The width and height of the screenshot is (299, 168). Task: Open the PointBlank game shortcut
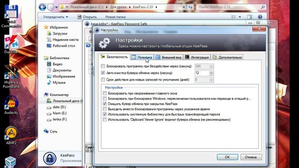point(11,77)
